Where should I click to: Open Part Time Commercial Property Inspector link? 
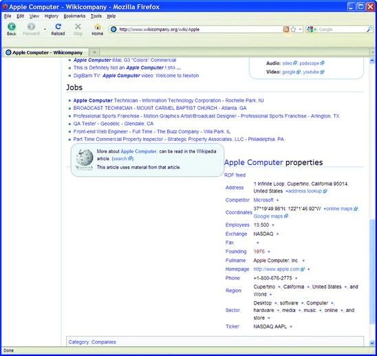pyautogui.click(x=178, y=140)
